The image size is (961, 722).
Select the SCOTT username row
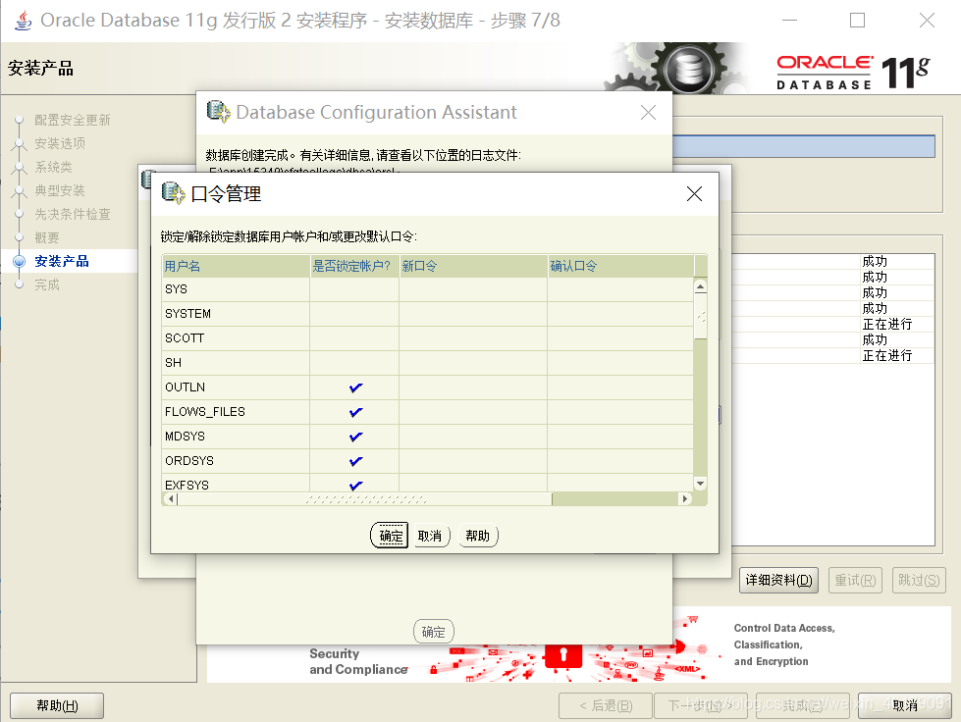236,338
